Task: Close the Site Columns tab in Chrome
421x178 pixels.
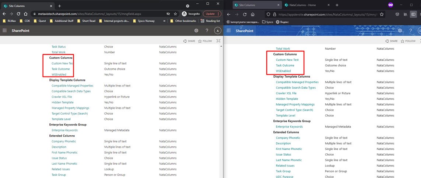Action: (x=52, y=6)
